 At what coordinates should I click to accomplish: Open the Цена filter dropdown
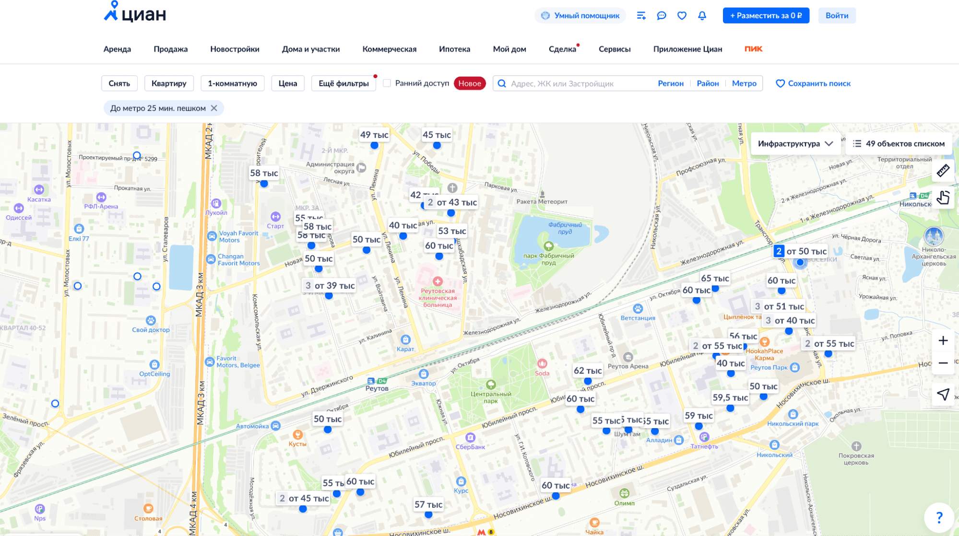[287, 83]
